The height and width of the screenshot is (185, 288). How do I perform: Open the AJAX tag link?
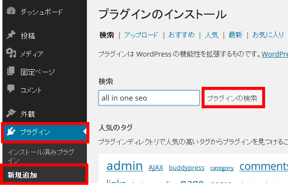156,167
